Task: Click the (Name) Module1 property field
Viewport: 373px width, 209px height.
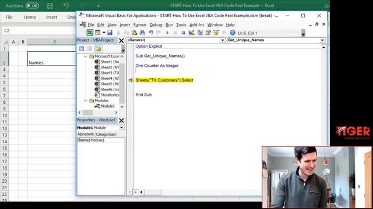Action: [100, 140]
